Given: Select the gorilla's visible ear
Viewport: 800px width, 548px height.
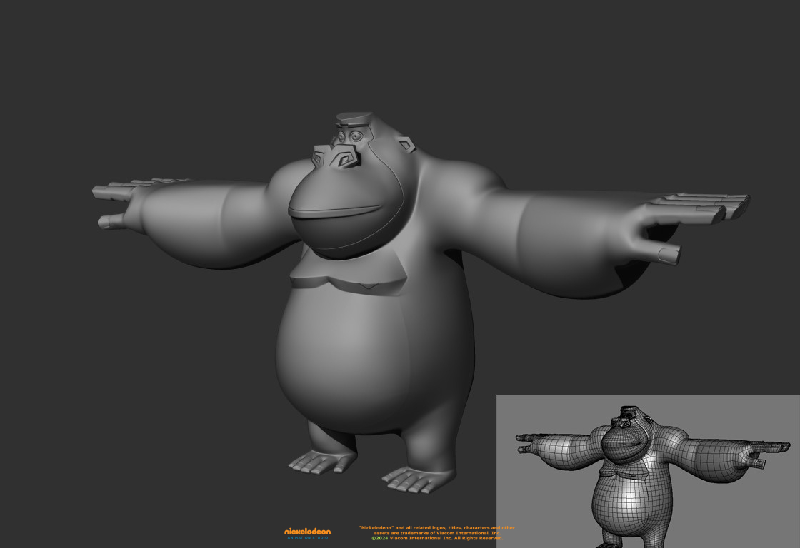Looking at the screenshot, I should (x=406, y=146).
